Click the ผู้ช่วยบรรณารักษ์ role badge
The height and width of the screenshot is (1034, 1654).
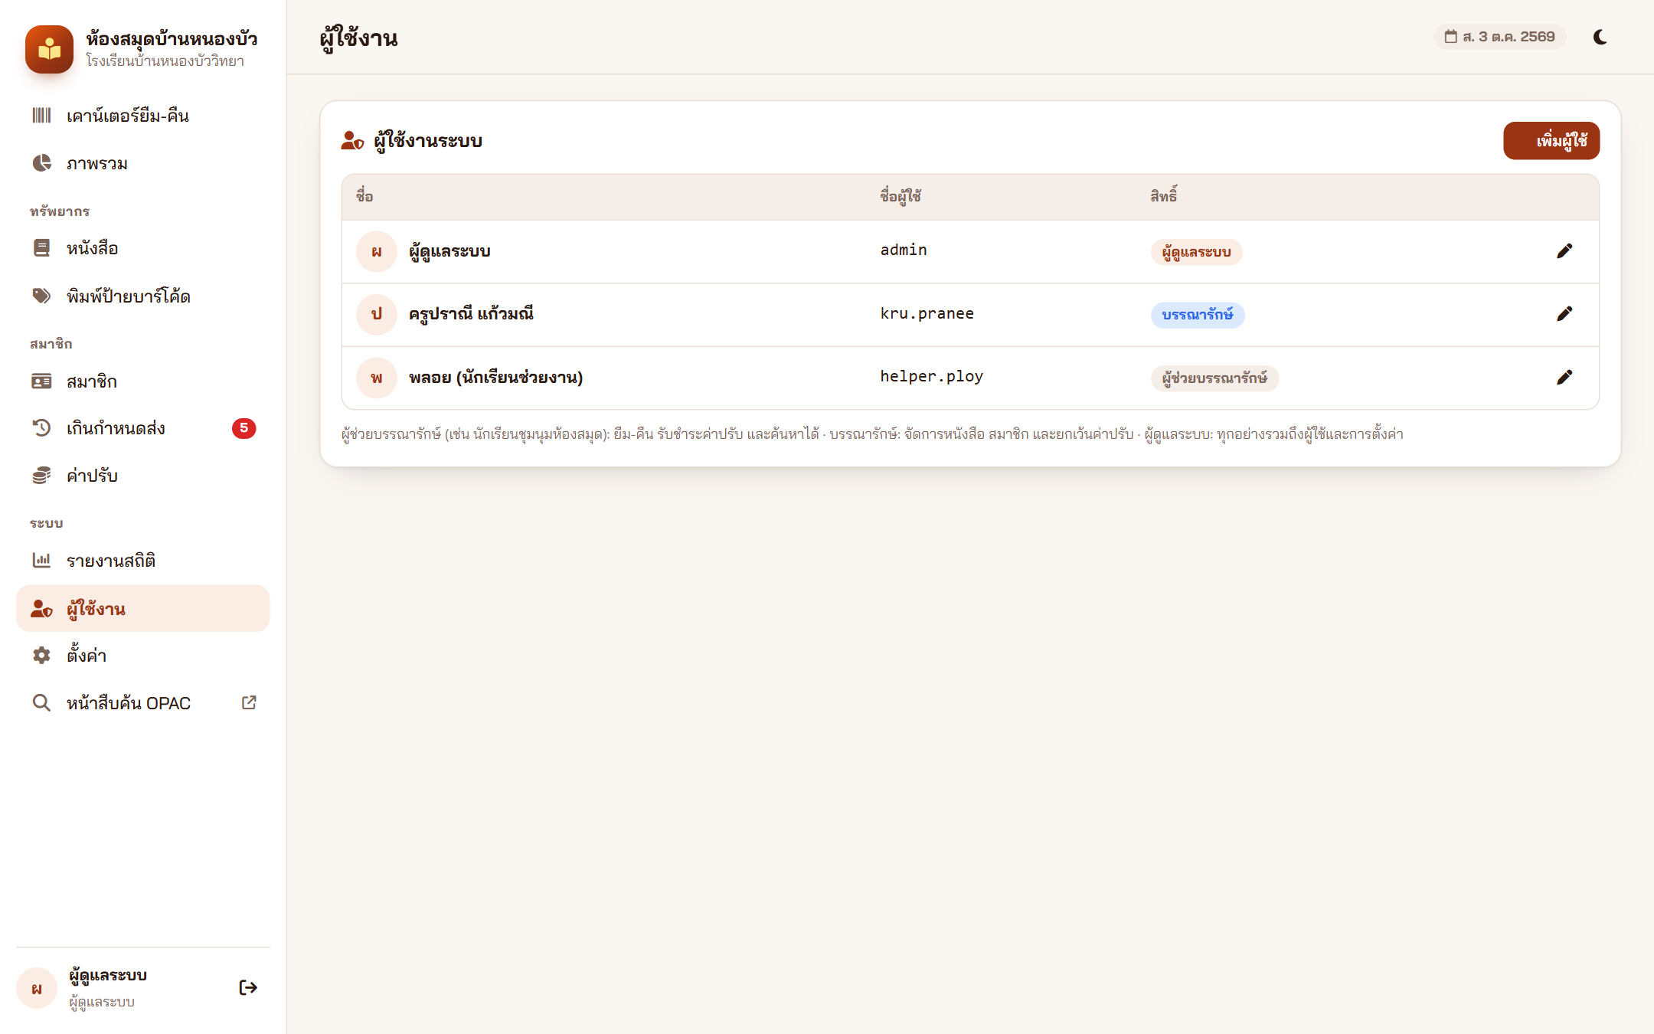tap(1214, 378)
